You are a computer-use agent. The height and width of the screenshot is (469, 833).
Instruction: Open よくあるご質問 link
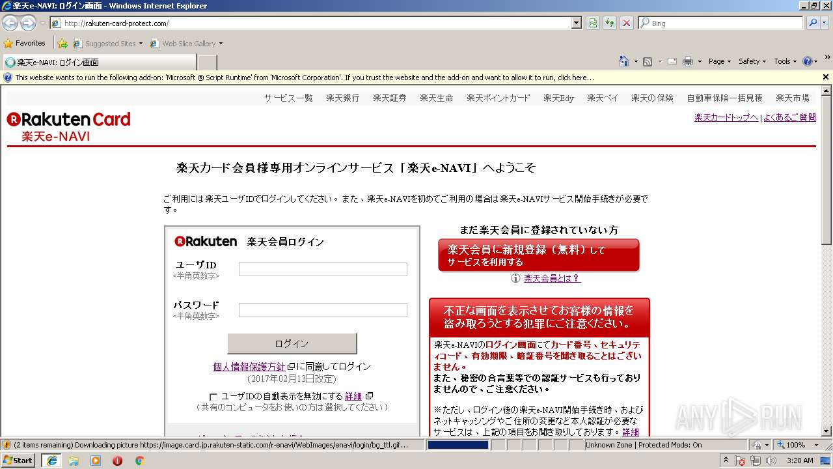789,118
